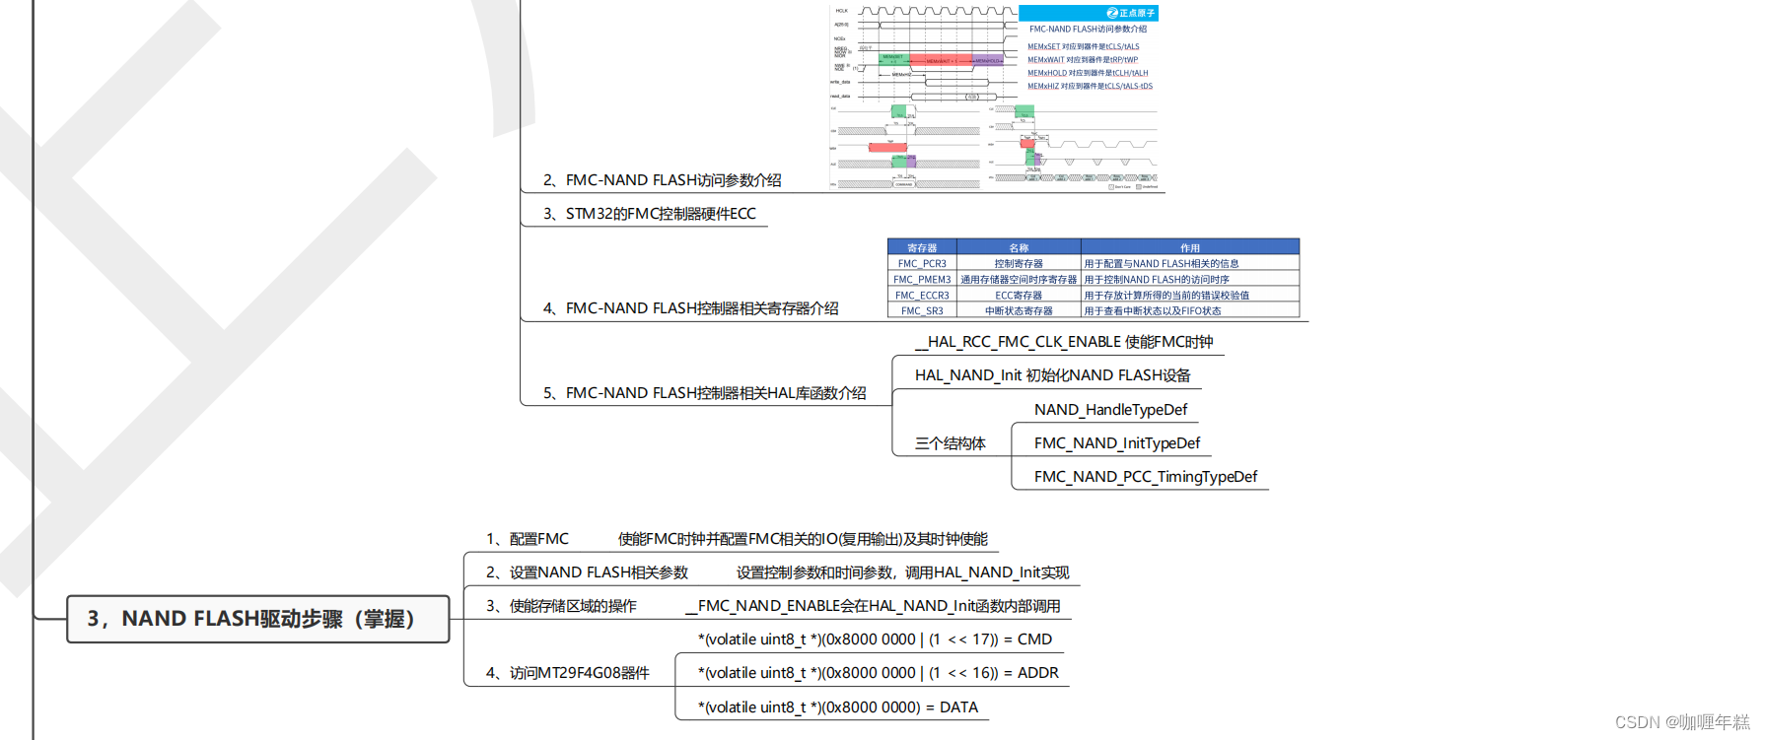Click the register table image
This screenshot has width=1765, height=740.
(x=1094, y=278)
